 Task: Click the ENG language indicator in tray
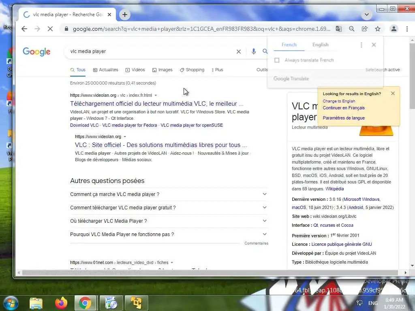tap(373, 303)
